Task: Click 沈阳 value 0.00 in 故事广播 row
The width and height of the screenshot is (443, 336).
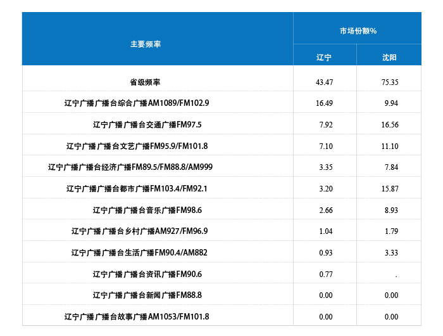Action: coord(391,316)
